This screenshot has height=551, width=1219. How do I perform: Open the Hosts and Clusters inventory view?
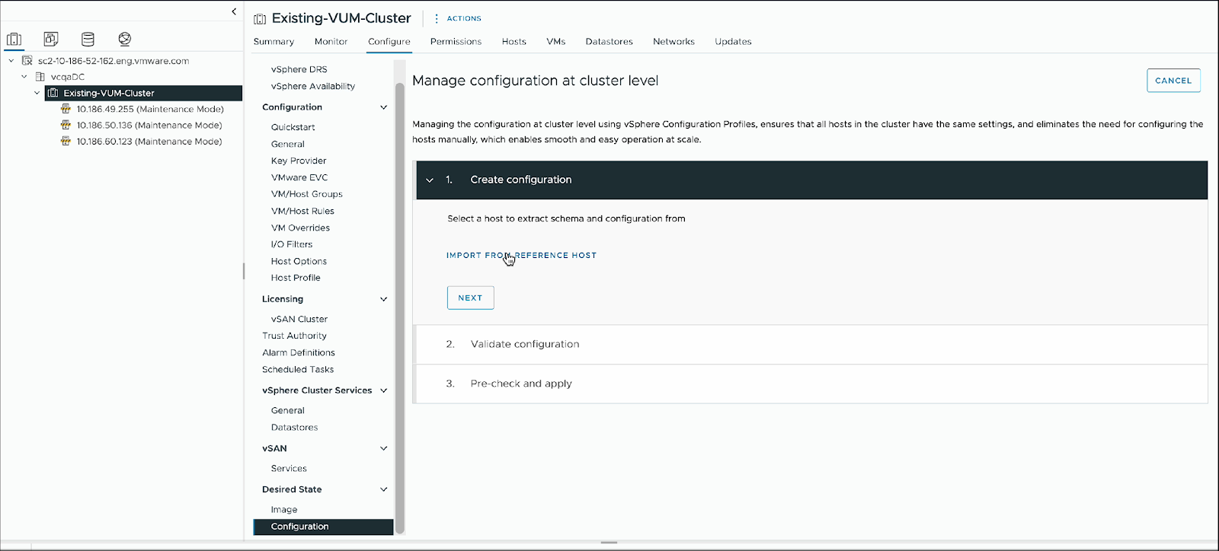[14, 39]
